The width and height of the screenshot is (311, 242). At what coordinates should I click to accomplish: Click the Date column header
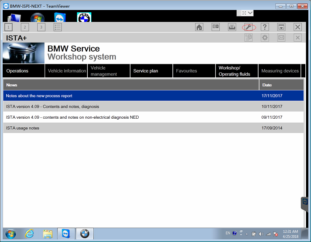pos(281,85)
